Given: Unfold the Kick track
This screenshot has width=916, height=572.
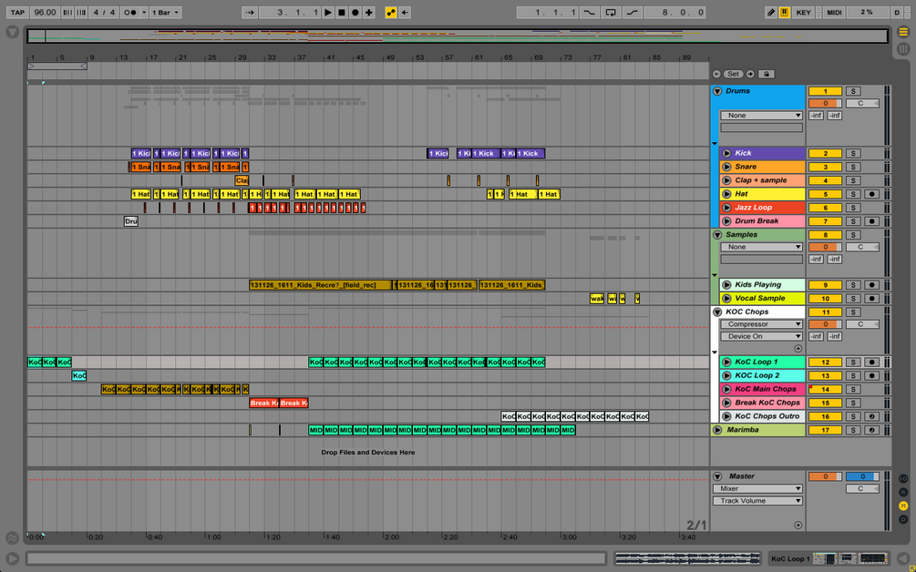Looking at the screenshot, I should coord(726,154).
